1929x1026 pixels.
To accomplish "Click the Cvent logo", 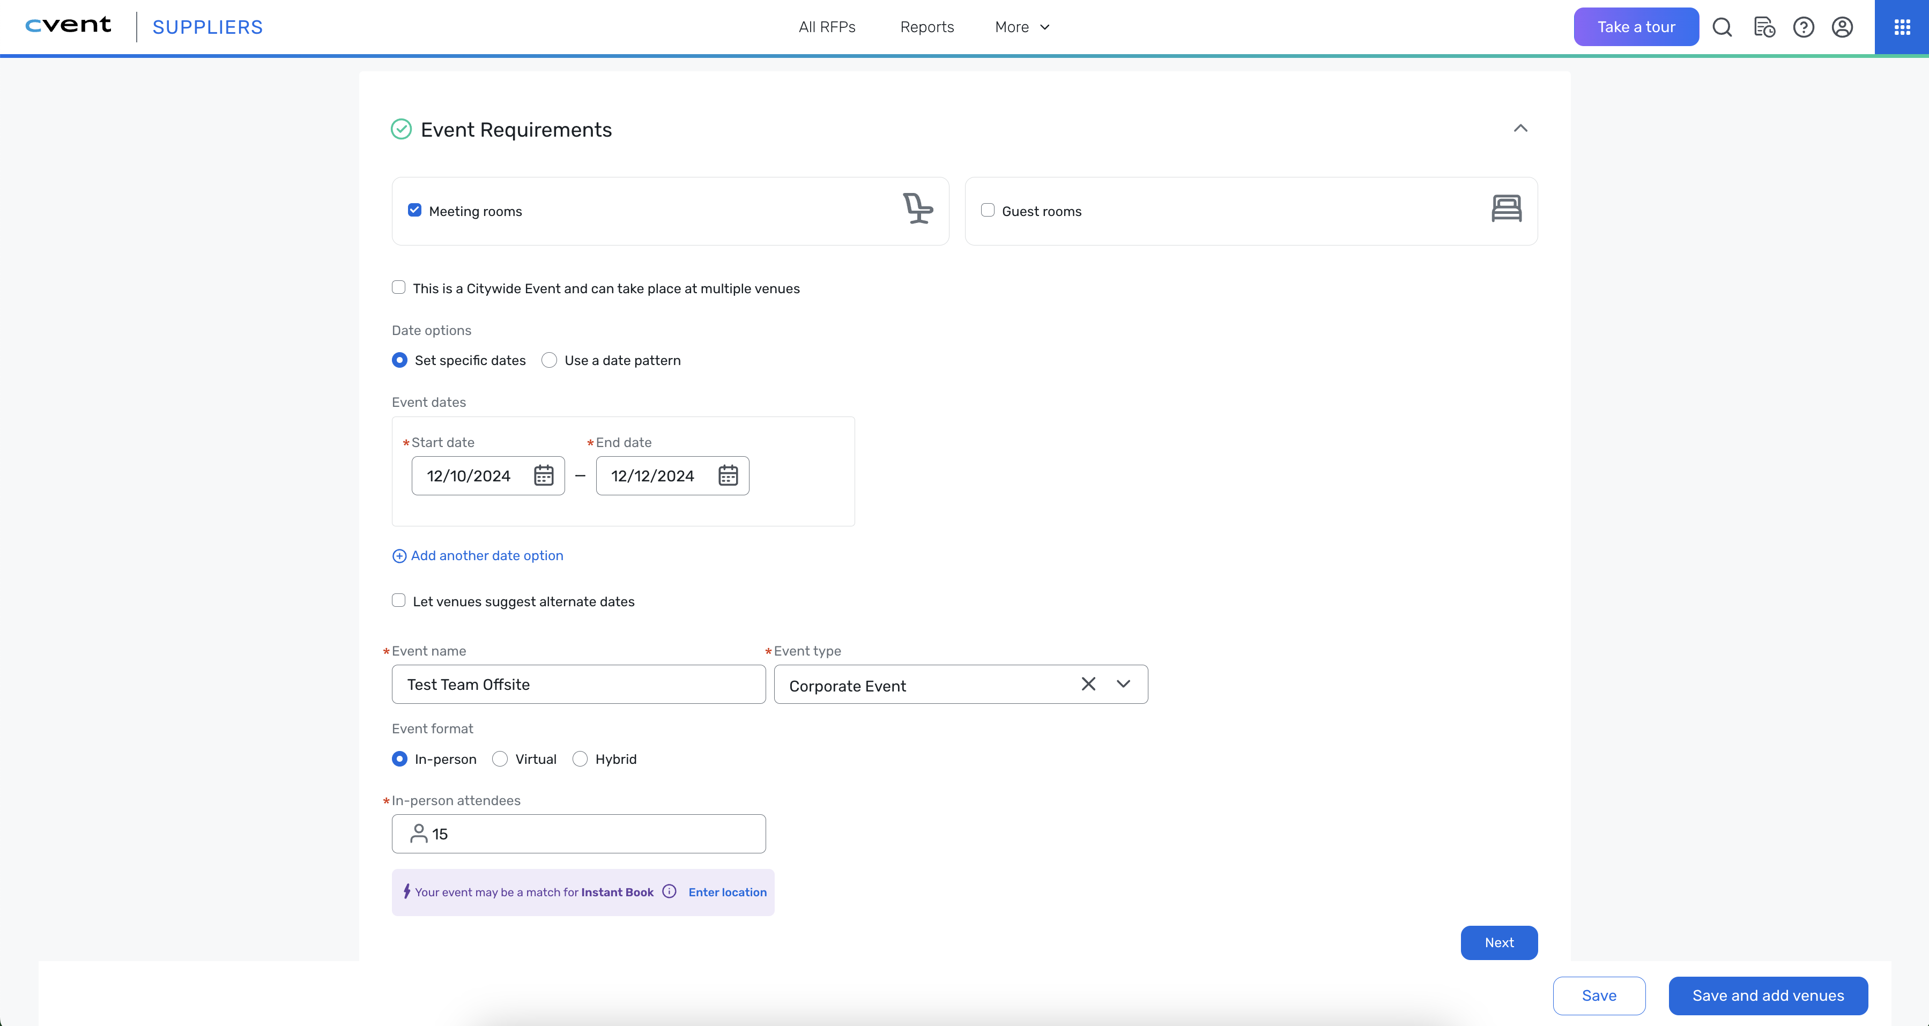I will point(68,26).
